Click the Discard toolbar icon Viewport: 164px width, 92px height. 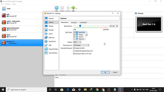tap(68, 8)
